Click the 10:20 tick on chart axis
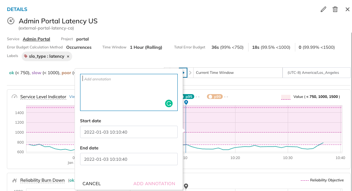Image resolution: width=352 pixels, height=191 pixels. [x=235, y=158]
